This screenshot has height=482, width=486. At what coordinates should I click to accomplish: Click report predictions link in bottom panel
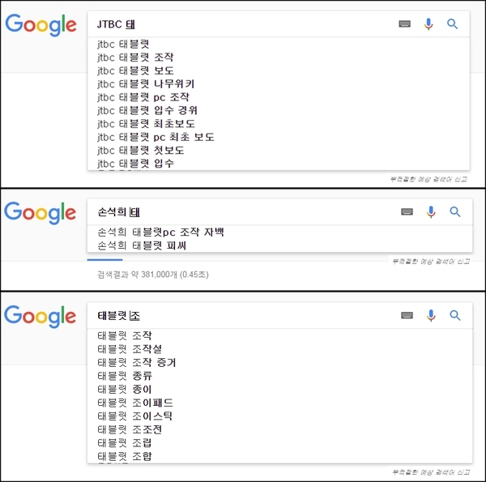pos(431,472)
